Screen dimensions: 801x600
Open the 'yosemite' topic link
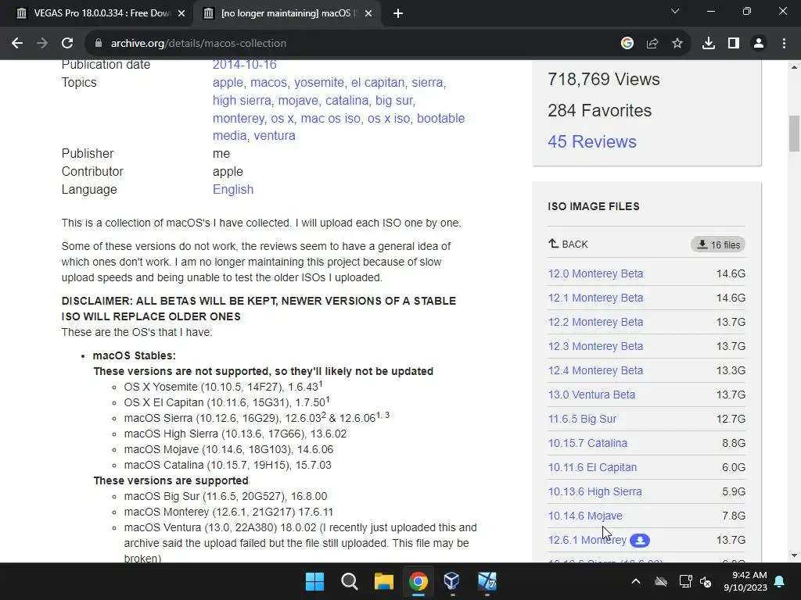click(319, 83)
